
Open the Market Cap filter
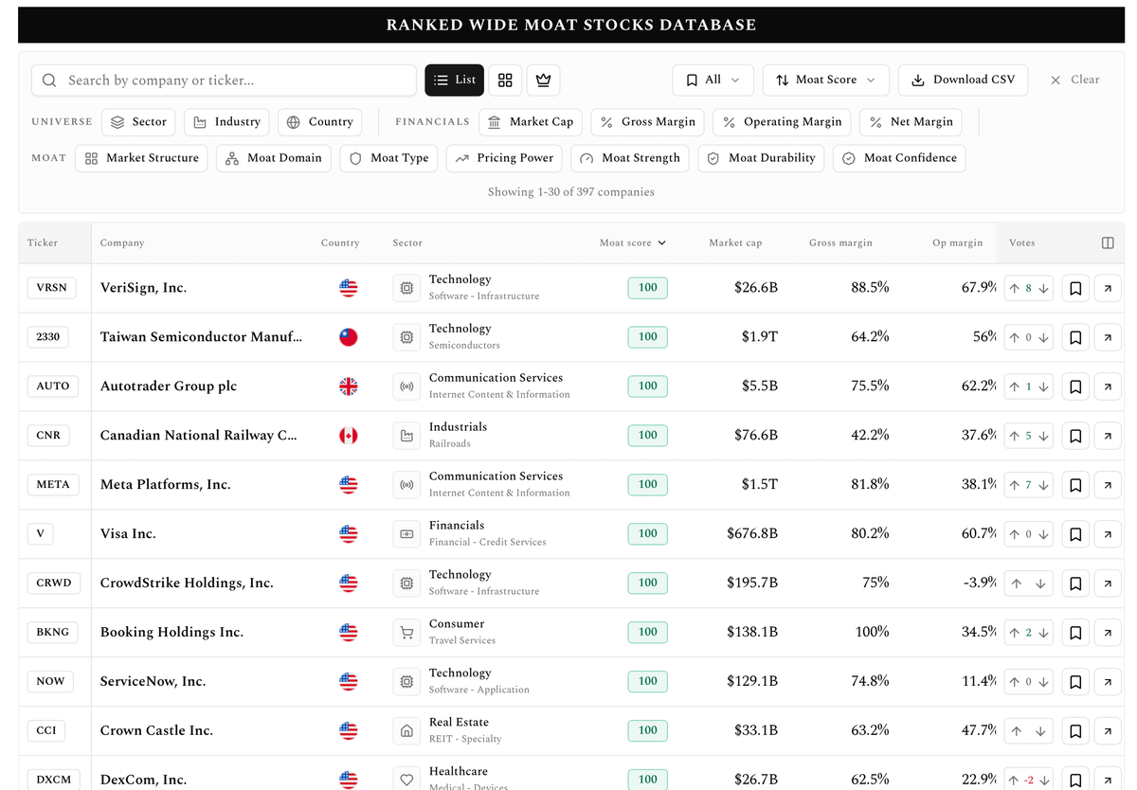click(x=531, y=122)
